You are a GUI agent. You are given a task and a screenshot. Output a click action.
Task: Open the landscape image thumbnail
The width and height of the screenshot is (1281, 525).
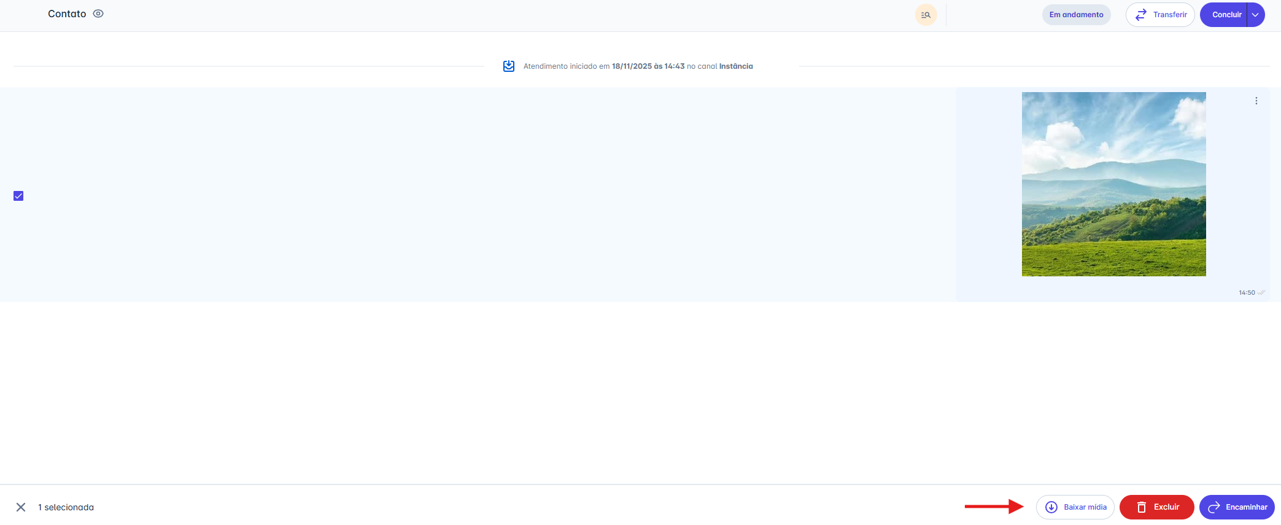pyautogui.click(x=1113, y=184)
